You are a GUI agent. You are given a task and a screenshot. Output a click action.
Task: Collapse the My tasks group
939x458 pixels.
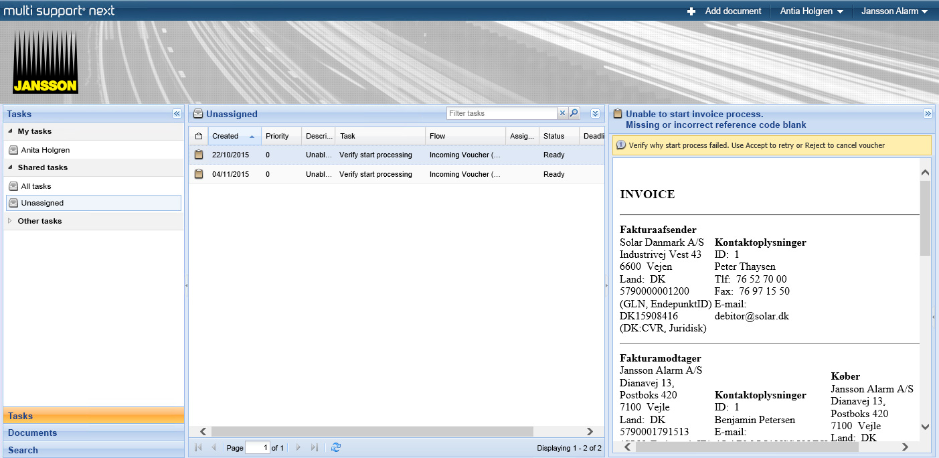[11, 131]
